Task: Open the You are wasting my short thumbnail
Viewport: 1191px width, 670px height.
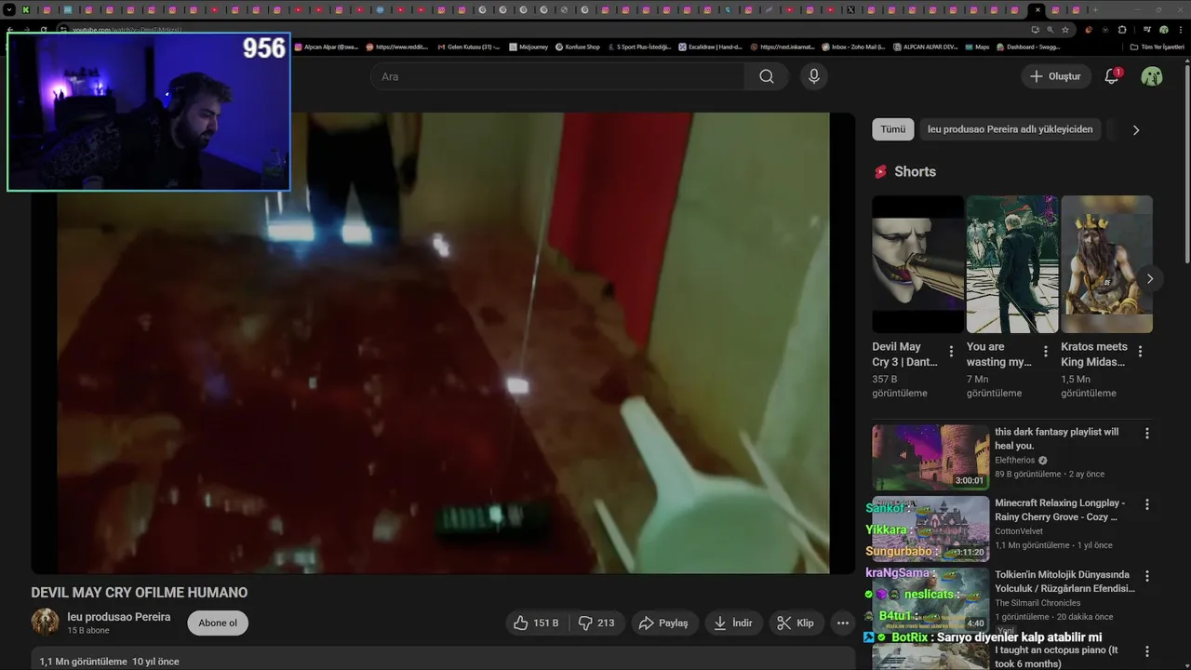Action: 1012,263
